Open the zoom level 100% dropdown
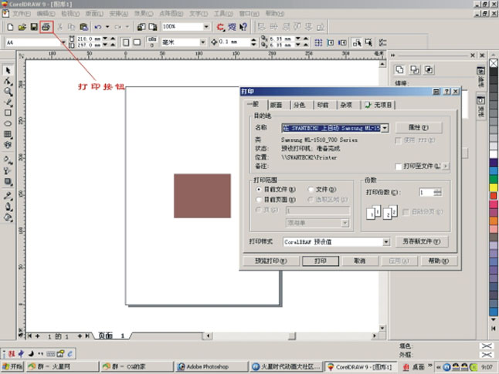Screen dimensions: 499x374 (207, 27)
